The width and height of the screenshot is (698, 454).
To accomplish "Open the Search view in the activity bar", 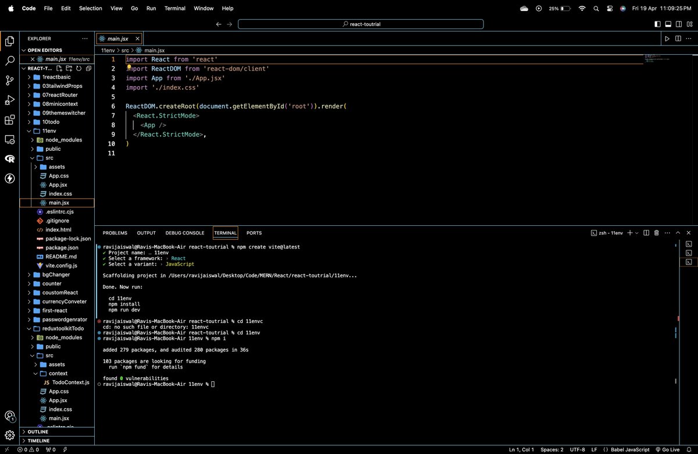I will click(9, 61).
